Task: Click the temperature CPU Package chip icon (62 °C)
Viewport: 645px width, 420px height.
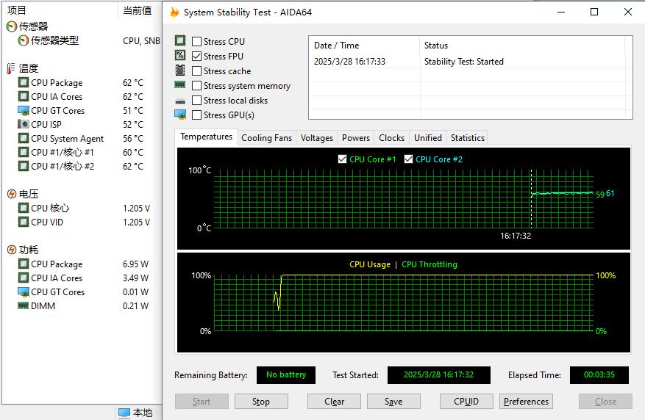Action: click(24, 82)
